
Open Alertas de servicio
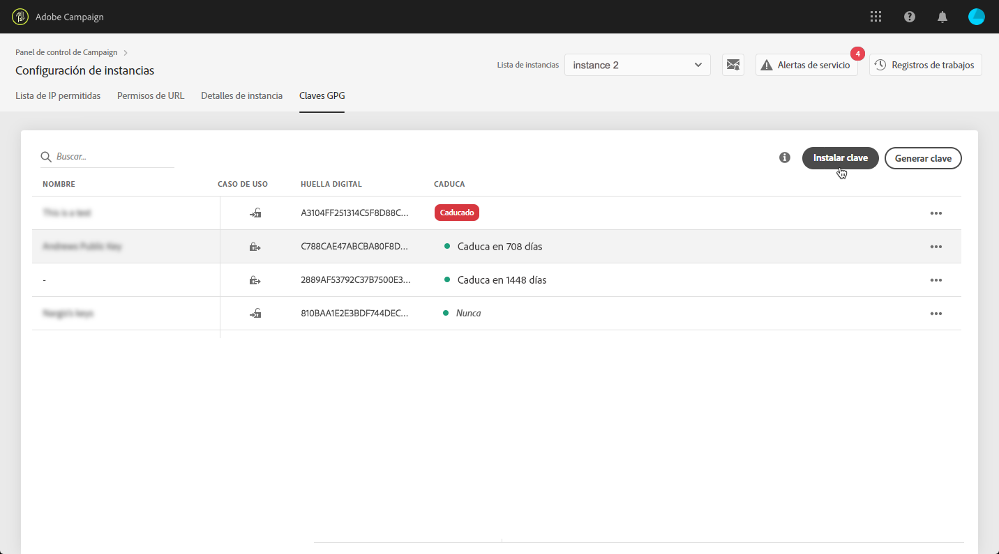tap(806, 65)
